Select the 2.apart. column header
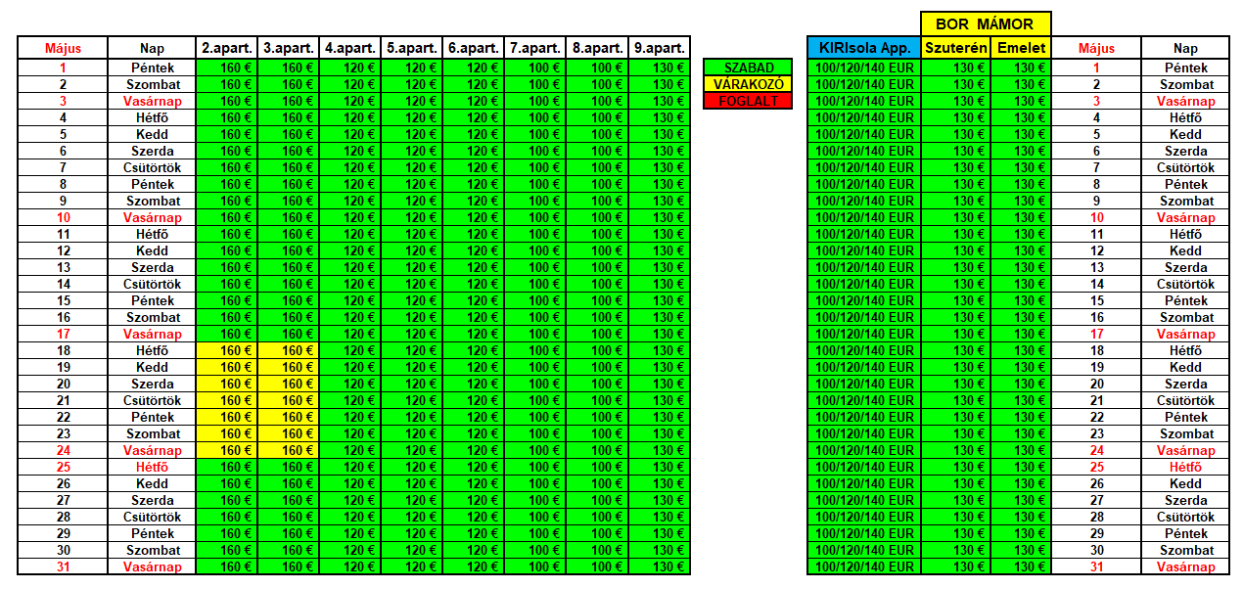The height and width of the screenshot is (589, 1243). click(x=227, y=48)
